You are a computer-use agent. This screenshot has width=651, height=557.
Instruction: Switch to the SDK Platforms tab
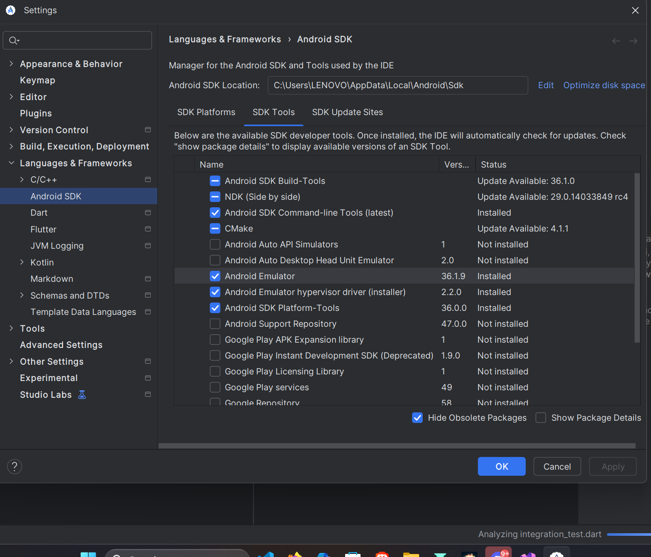206,112
